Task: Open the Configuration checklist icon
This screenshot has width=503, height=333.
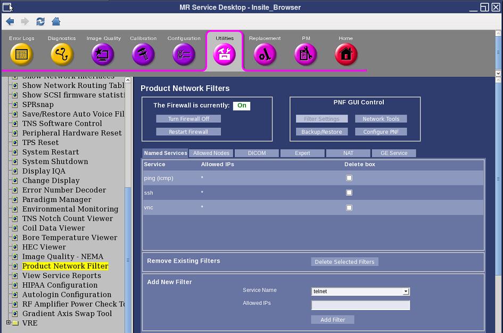Action: point(184,54)
